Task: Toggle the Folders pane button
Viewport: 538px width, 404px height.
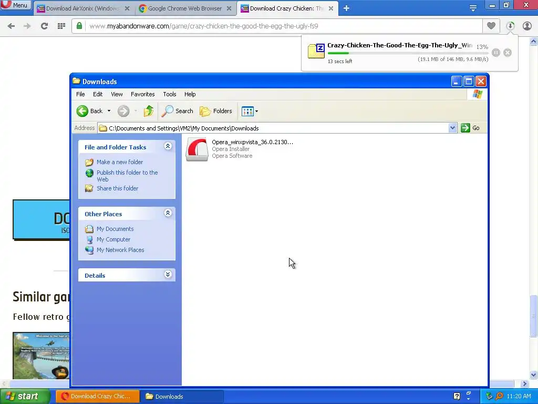Action: point(216,111)
